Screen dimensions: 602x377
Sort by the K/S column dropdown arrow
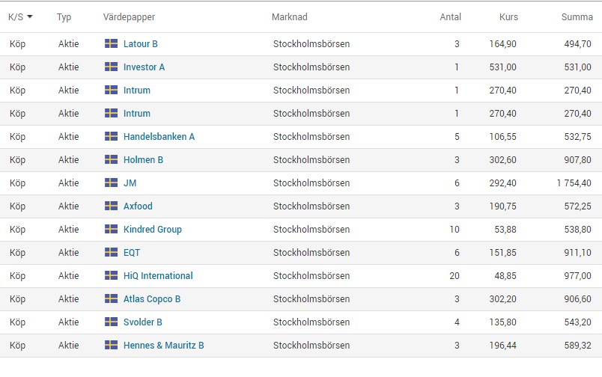29,17
